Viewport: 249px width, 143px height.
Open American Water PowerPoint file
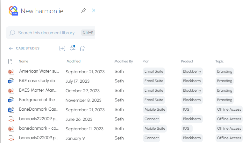[39, 71]
